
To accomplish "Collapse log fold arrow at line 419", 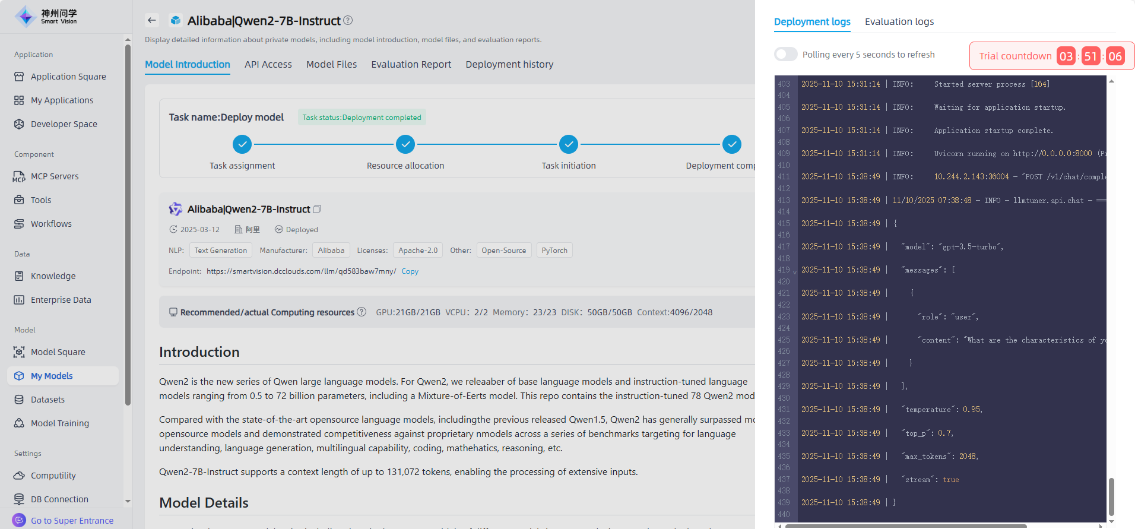I will (794, 273).
